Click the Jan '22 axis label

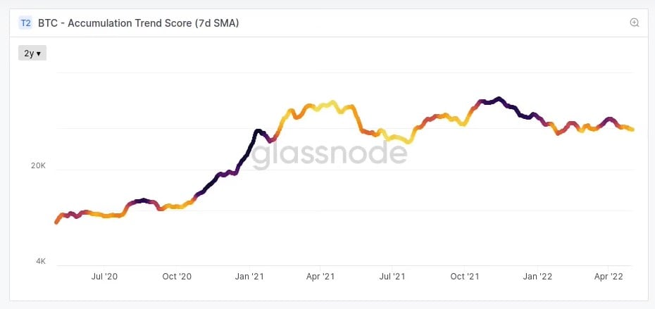point(538,277)
